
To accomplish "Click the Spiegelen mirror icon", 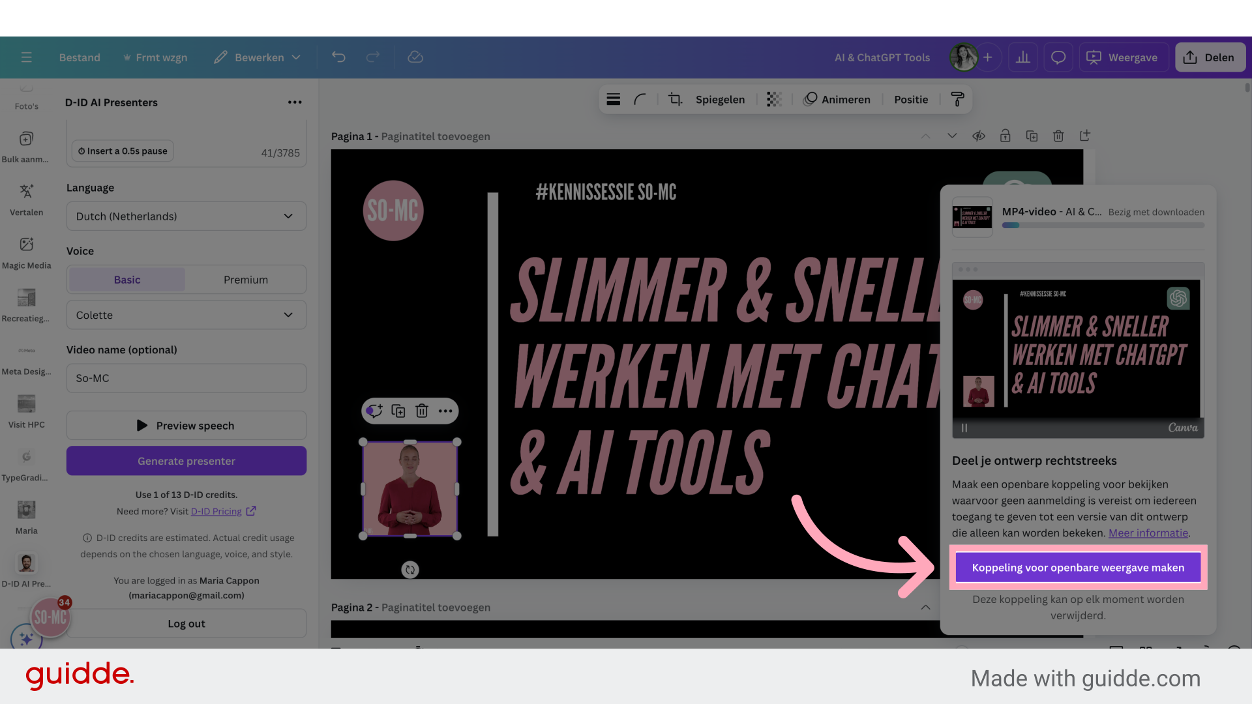I will [x=720, y=99].
